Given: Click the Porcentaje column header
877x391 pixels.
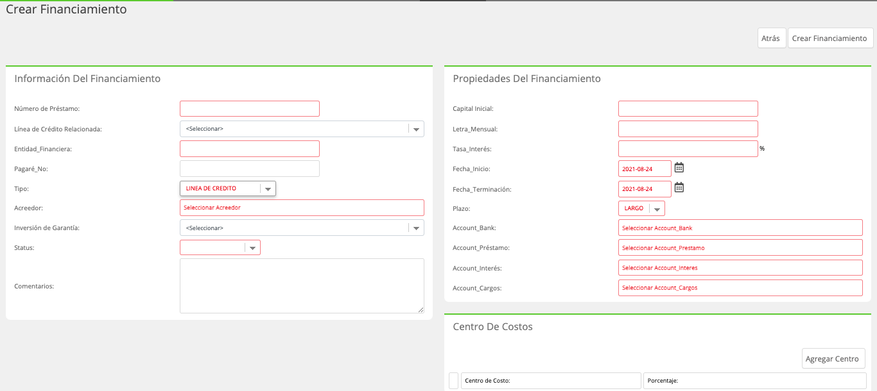Looking at the screenshot, I should [x=754, y=381].
